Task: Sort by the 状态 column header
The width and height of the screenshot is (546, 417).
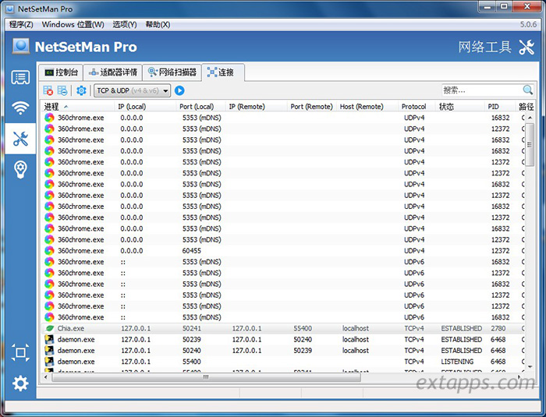Action: click(460, 107)
